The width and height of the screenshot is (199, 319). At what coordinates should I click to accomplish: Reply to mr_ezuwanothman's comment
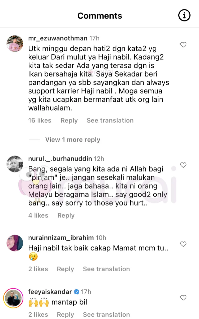pos(69,121)
